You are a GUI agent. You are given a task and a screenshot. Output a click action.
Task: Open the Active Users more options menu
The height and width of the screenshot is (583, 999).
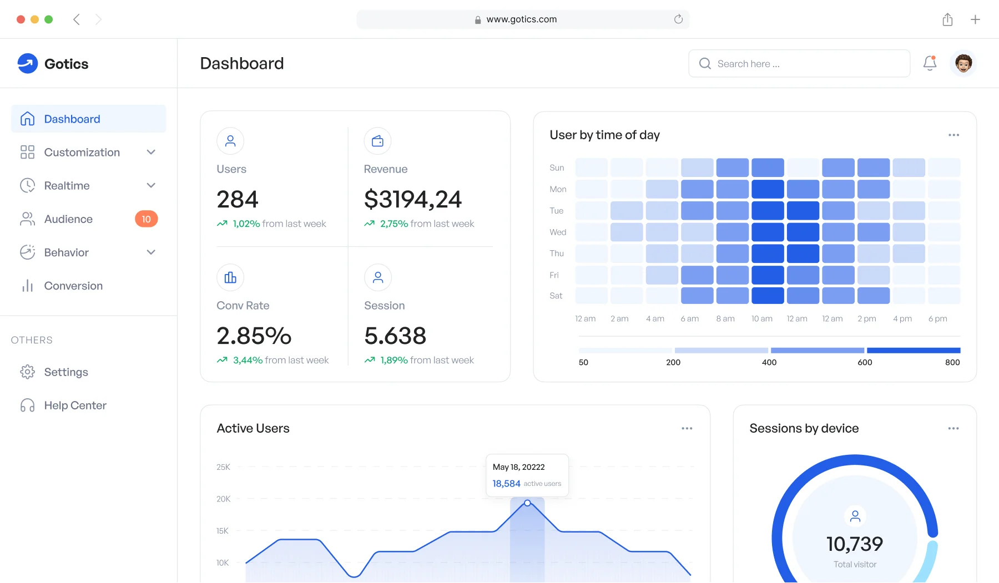pos(687,428)
